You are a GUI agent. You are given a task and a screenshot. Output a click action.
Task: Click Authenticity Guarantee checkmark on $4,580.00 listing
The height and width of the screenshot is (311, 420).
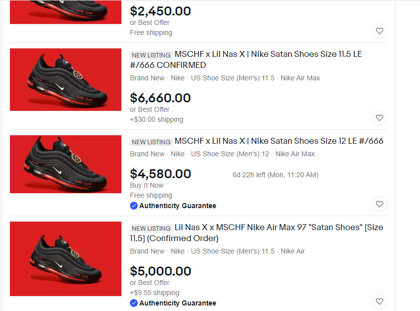click(134, 206)
